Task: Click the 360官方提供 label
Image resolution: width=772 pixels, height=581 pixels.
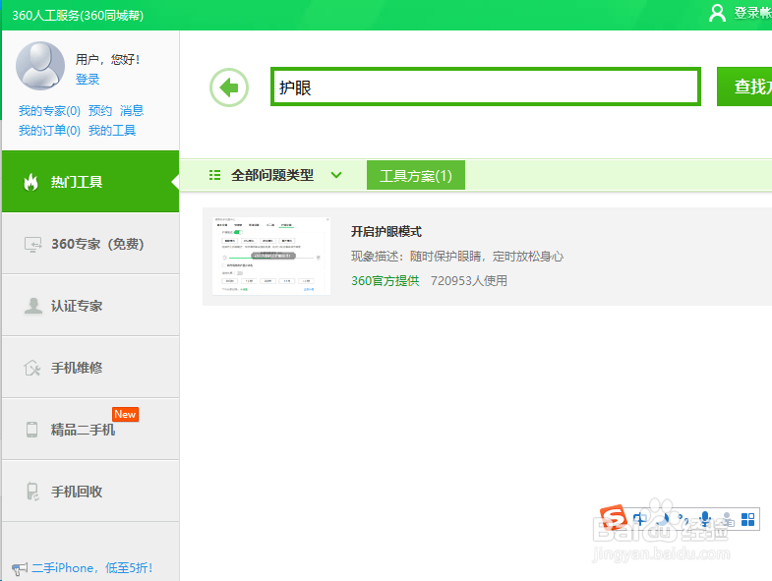Action: point(385,280)
